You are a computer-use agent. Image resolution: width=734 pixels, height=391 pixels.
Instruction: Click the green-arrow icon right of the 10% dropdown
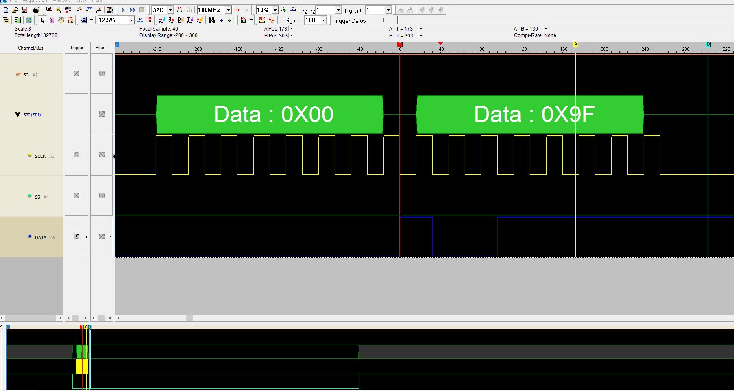283,10
